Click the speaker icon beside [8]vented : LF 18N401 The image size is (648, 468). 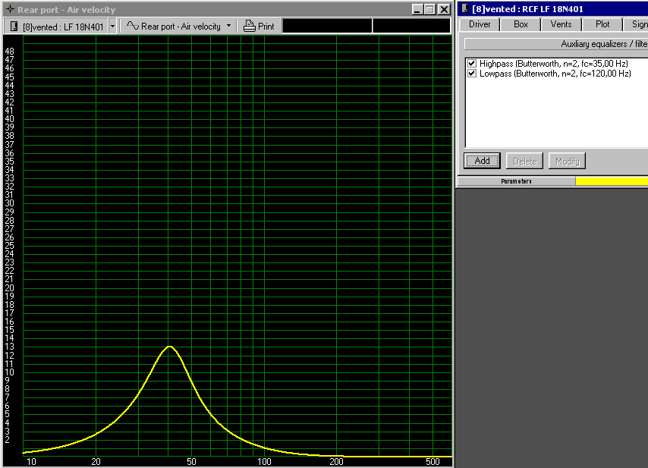pos(14,26)
